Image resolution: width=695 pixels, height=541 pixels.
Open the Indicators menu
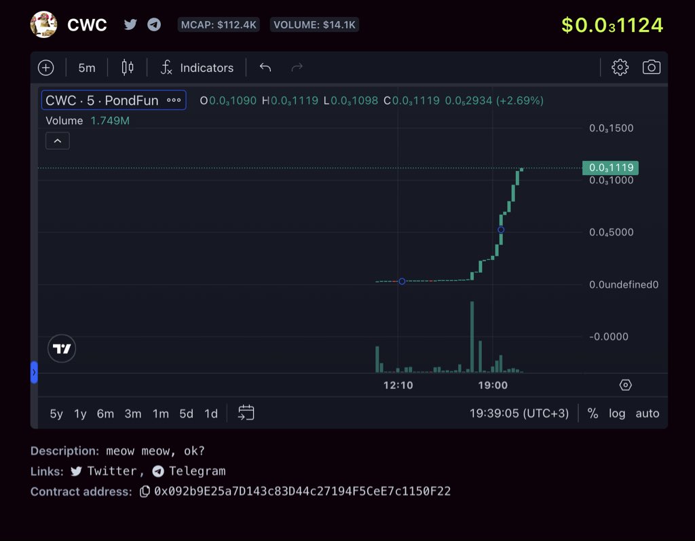point(197,67)
